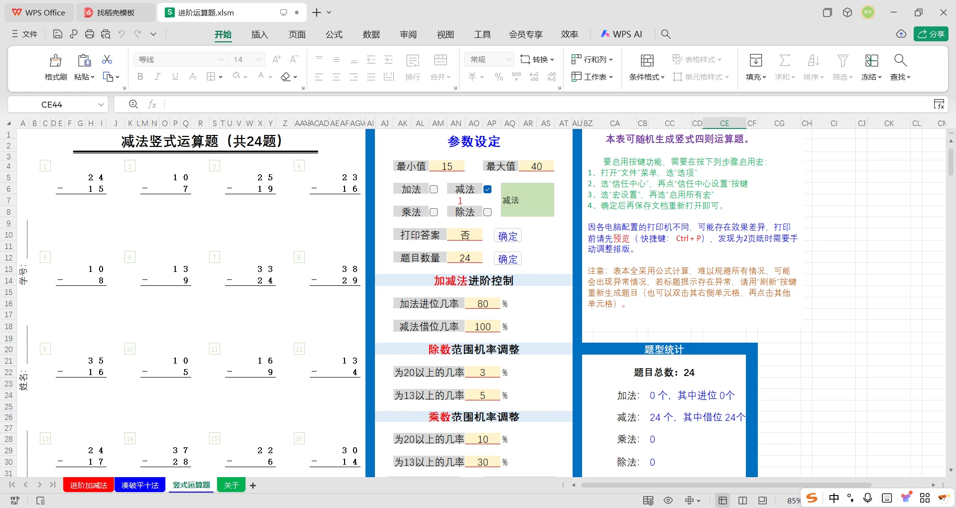
Task: Toggle the reading mode eye icon
Action: coord(668,500)
